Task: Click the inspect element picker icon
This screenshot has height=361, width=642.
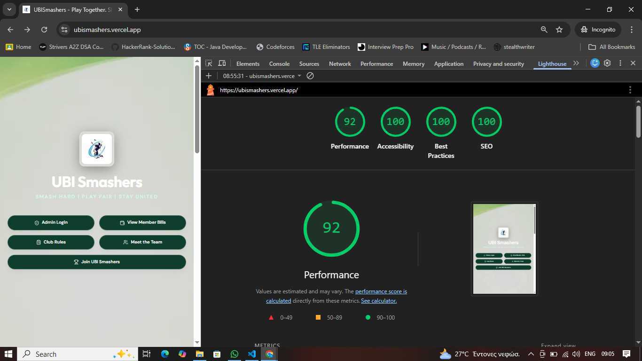Action: coord(209,63)
